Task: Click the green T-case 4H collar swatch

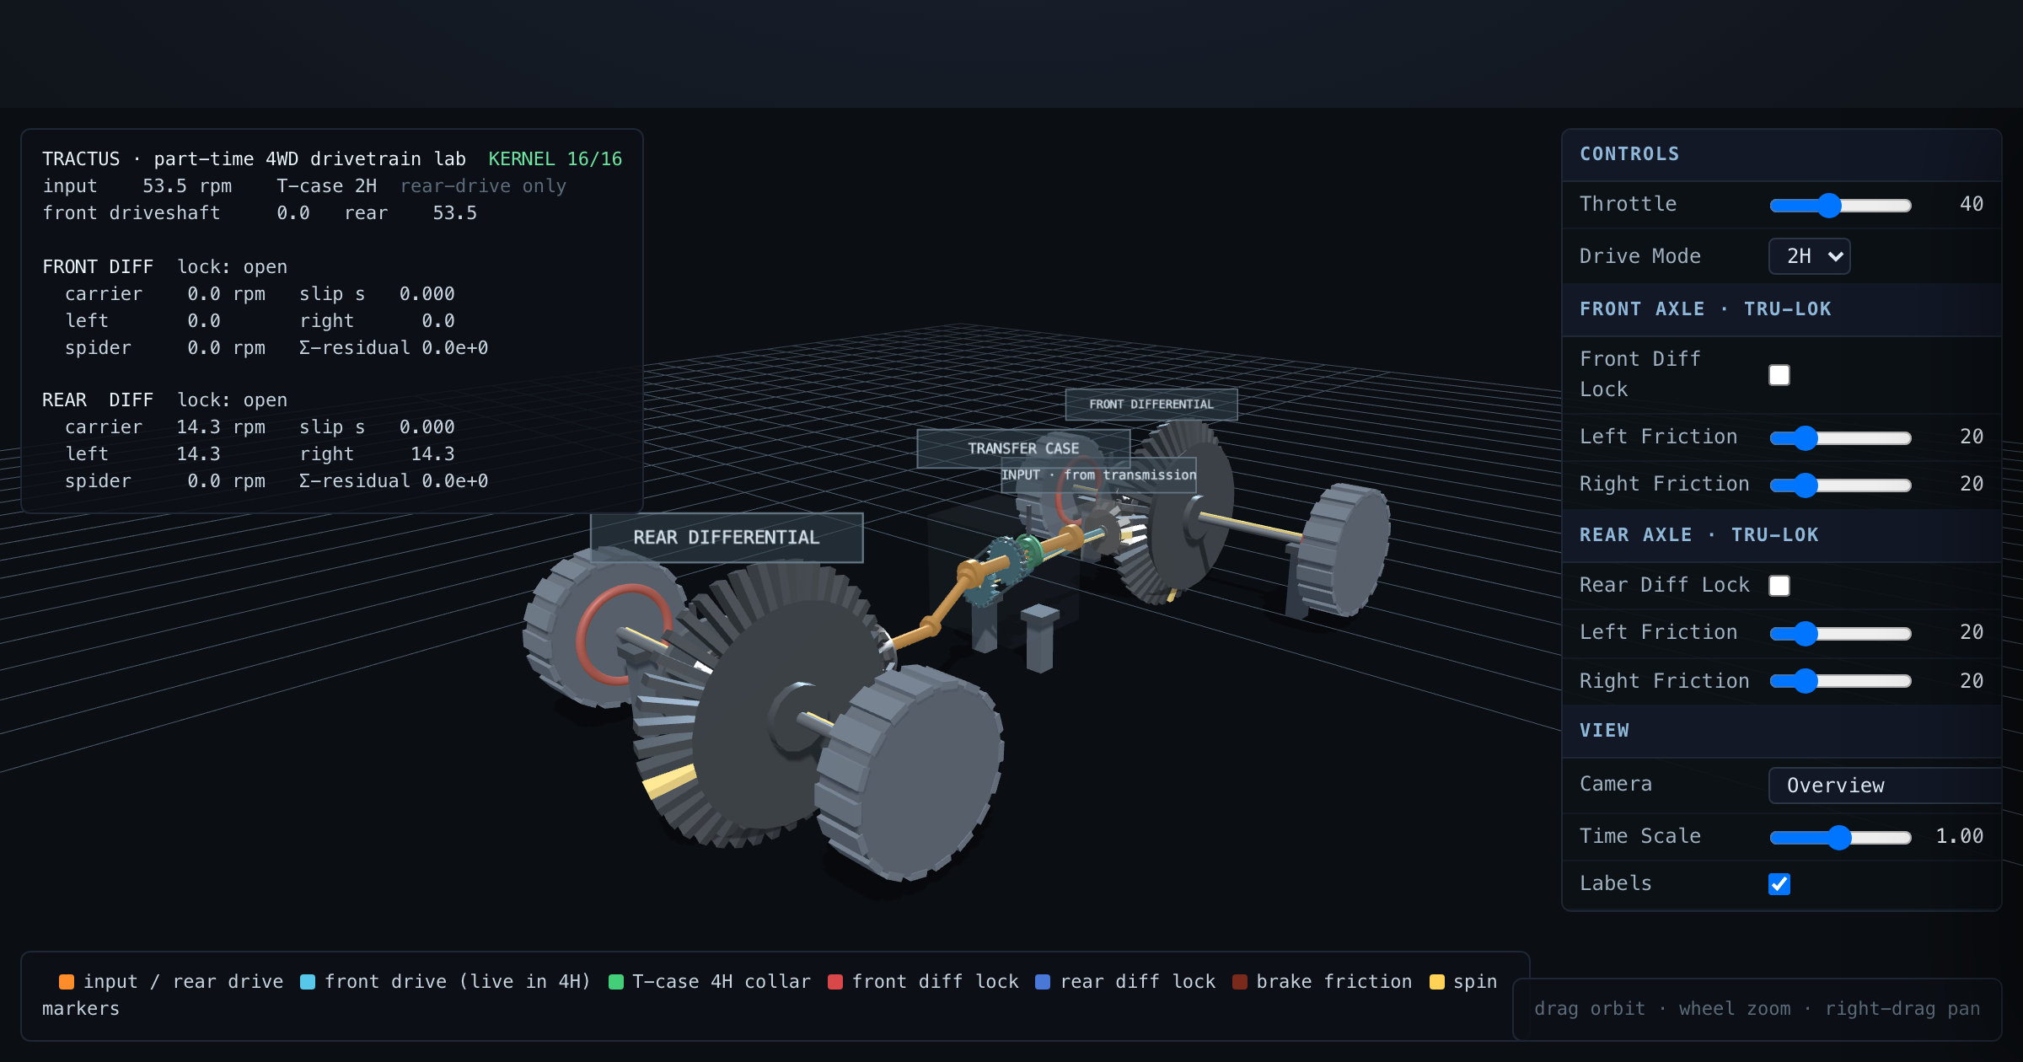Action: (616, 982)
